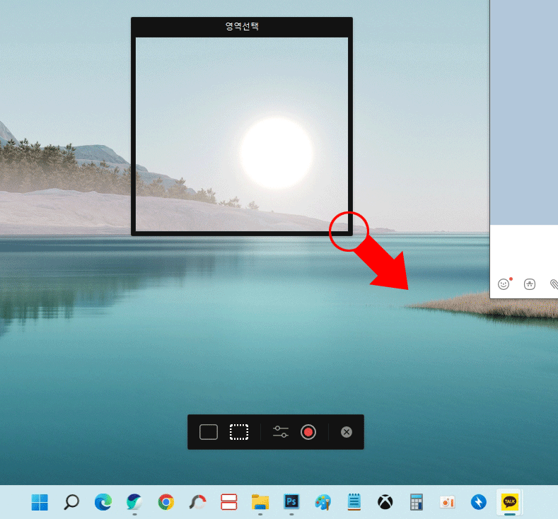
Task: Open File Explorer from the taskbar
Action: [x=260, y=502]
